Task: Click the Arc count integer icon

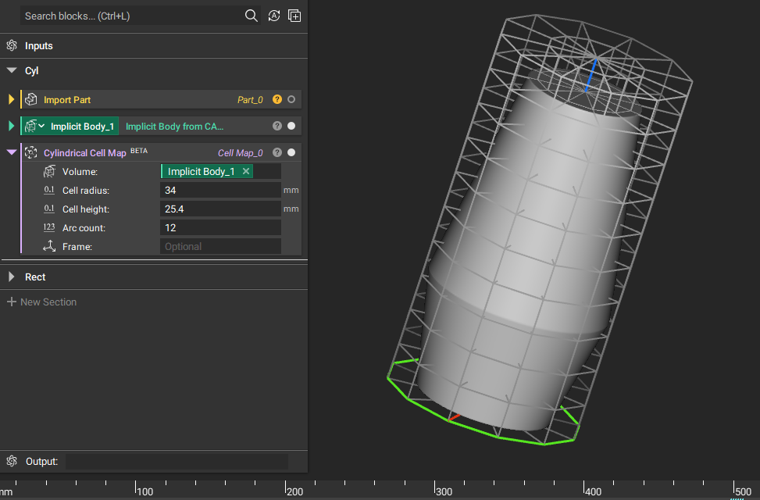Action: pyautogui.click(x=49, y=227)
